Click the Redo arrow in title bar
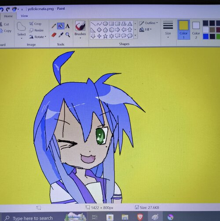Image resolution: width=220 pixels, height=221 pixels. pos(8,9)
